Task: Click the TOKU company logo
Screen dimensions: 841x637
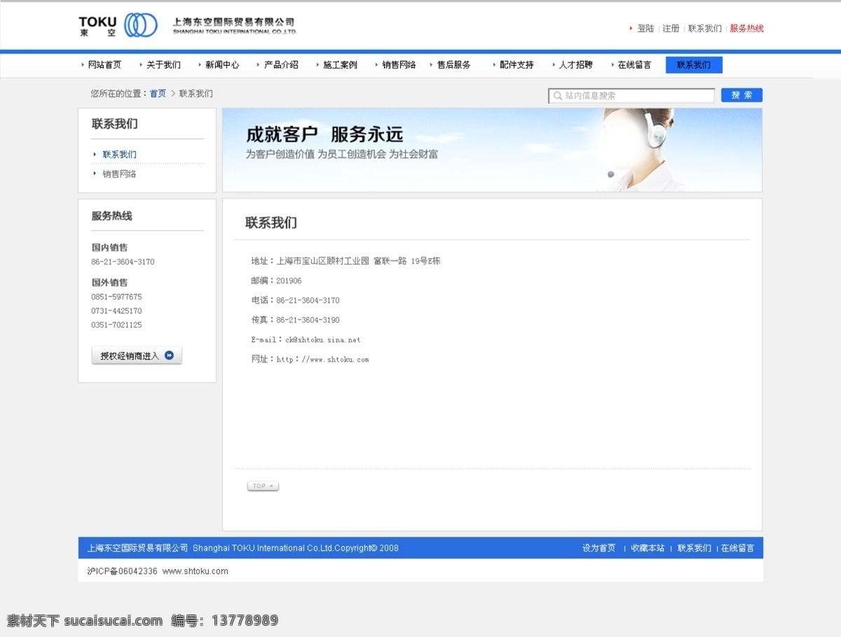Action: 118,26
